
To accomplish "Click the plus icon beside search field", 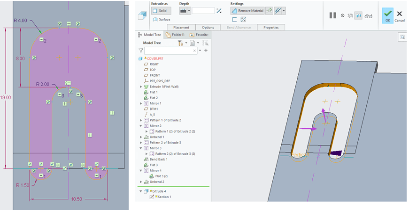I will [x=206, y=50].
